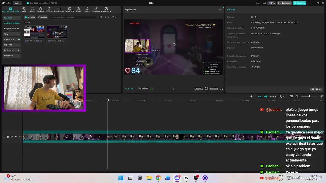Open the Plantillas panel
Viewport: 326px width, 183px height.
(x=96, y=10)
